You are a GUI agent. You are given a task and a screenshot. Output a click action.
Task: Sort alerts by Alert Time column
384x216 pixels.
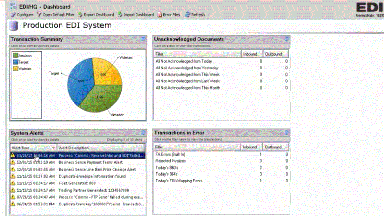tap(33, 148)
